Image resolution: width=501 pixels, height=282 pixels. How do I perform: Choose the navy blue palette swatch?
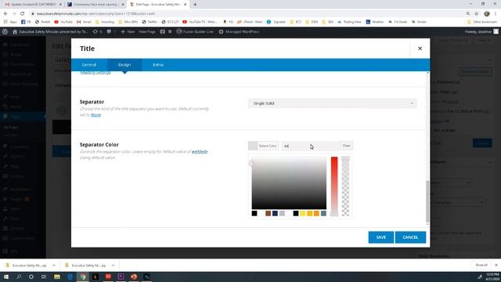275,213
